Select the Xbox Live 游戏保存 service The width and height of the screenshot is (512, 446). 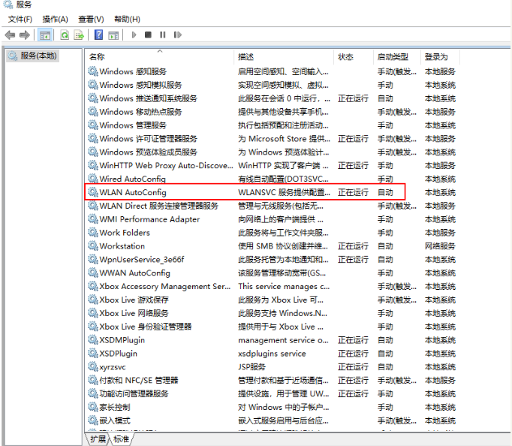[272, 300]
